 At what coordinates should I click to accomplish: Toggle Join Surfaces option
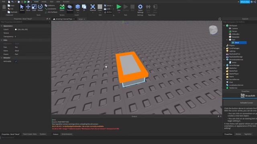51,12
